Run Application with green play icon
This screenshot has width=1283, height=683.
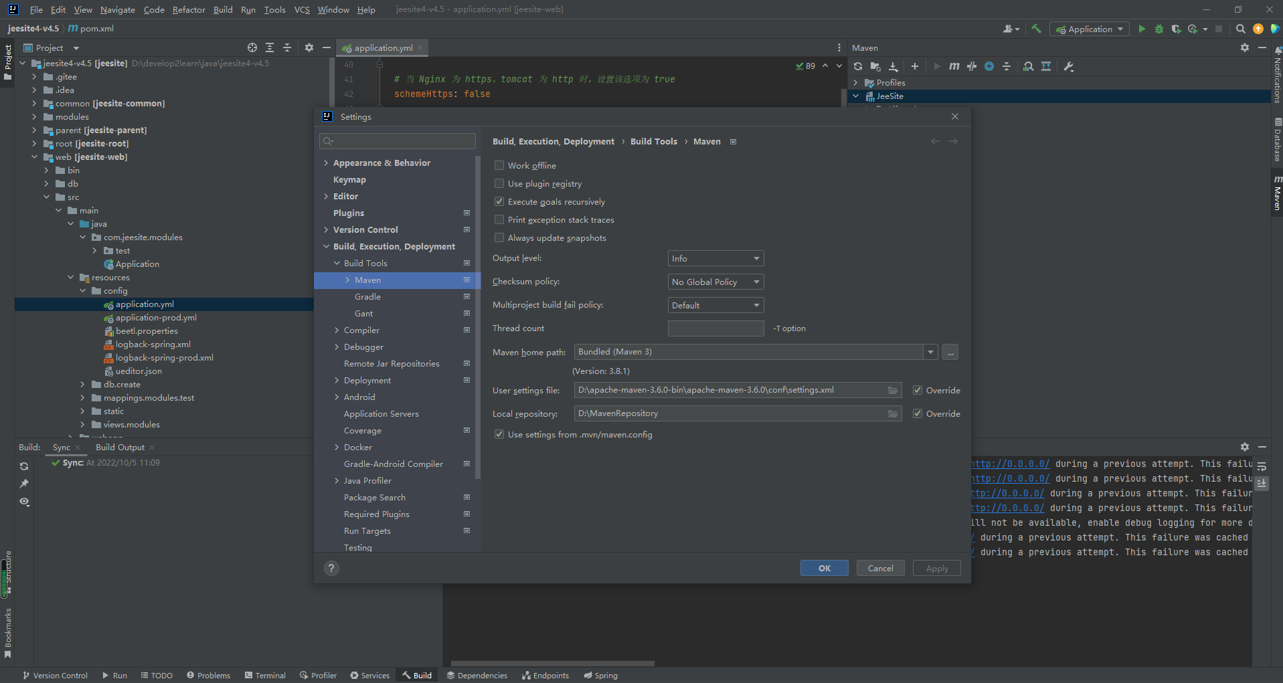click(1142, 29)
